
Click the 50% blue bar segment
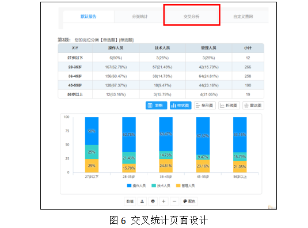[x=92, y=131]
